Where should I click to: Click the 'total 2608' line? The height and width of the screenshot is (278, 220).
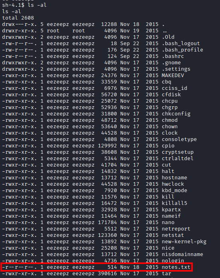tap(18, 18)
